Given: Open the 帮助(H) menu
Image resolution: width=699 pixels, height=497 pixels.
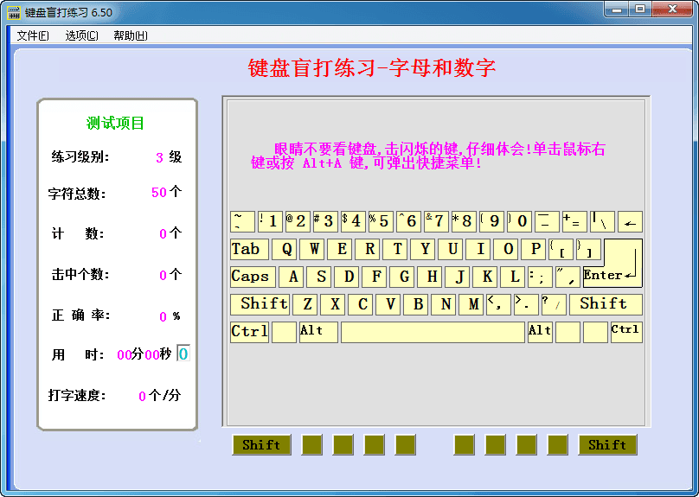Looking at the screenshot, I should coord(130,35).
